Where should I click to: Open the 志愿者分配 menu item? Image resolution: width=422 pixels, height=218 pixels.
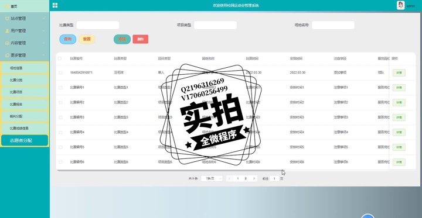coord(25,140)
